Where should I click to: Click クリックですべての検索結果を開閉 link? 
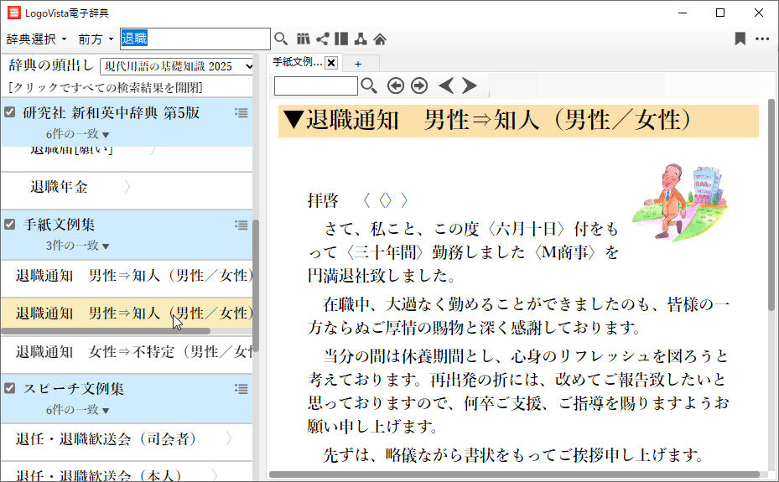pos(106,88)
